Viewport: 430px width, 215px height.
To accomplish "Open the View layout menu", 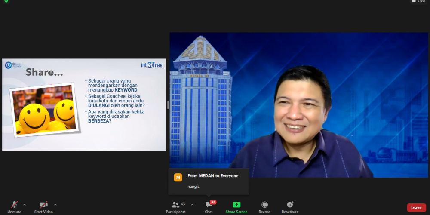I will tap(419, 1).
